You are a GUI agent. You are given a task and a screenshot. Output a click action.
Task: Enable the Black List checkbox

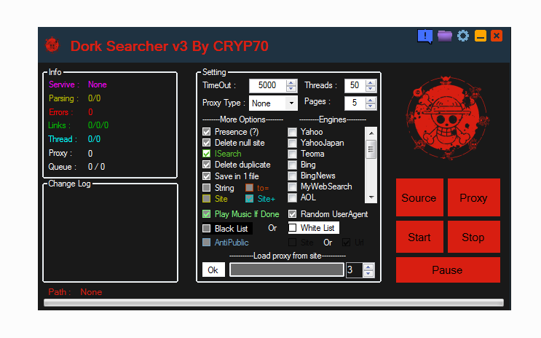point(206,229)
